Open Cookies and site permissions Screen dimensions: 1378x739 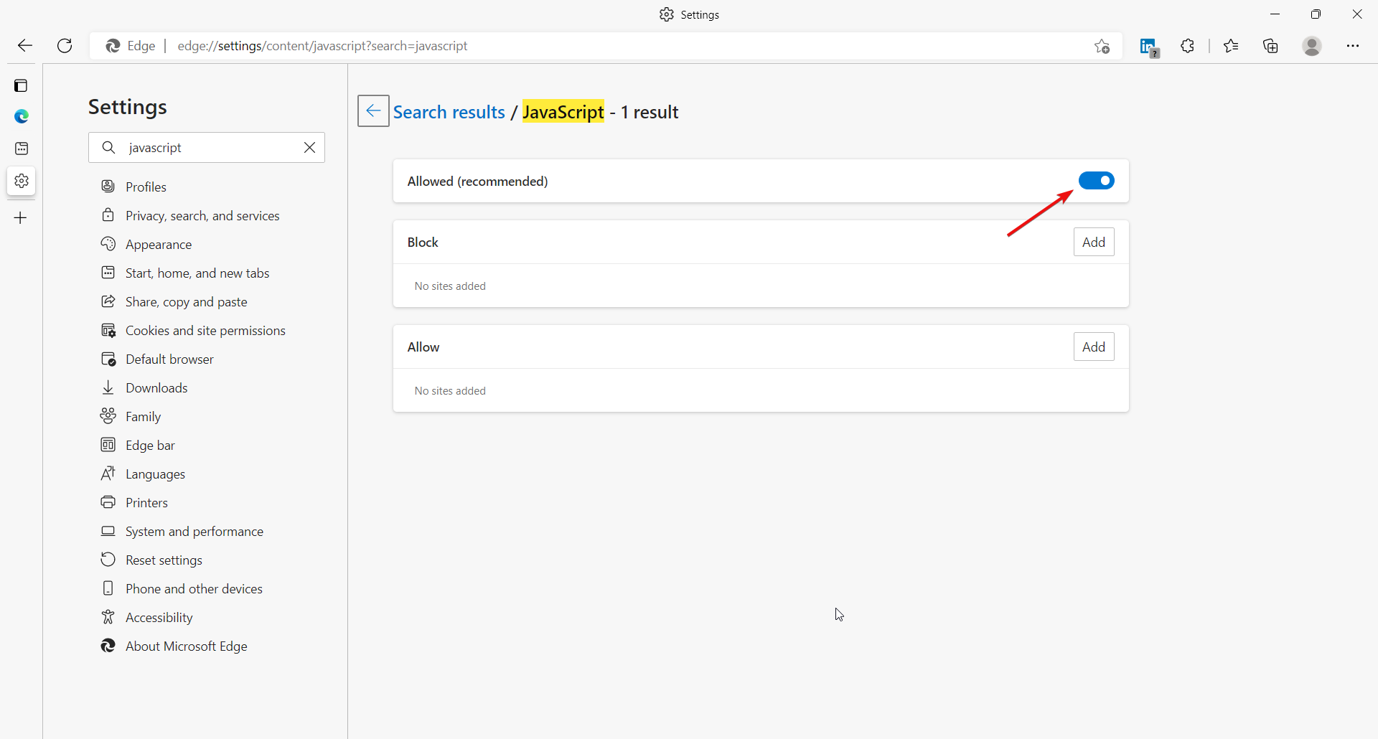205,330
